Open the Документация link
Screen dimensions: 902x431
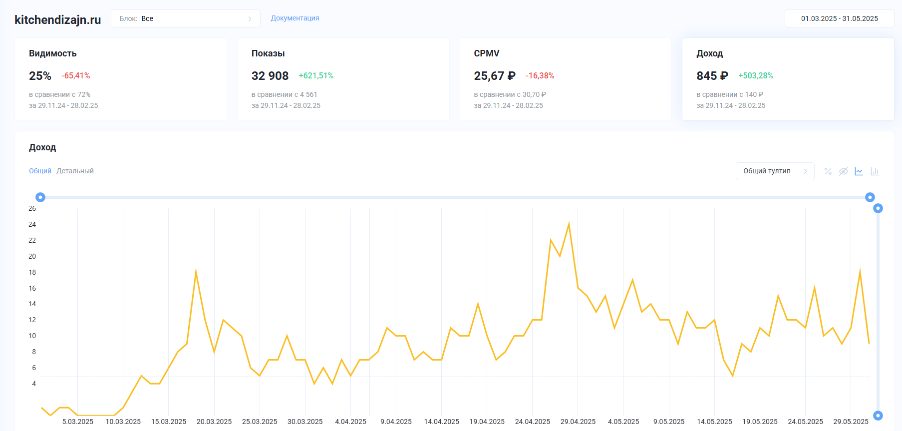click(x=295, y=18)
